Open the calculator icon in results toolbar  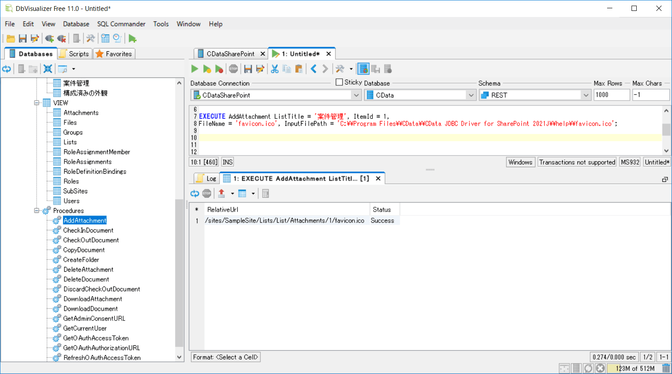[x=265, y=193]
